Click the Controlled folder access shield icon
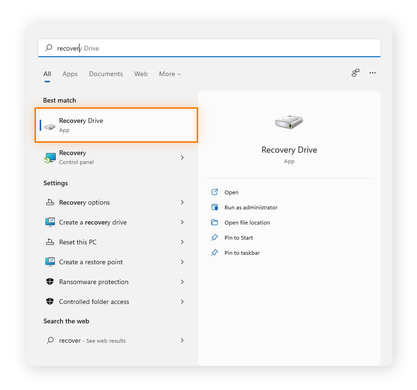This screenshot has height=390, width=417. point(50,302)
